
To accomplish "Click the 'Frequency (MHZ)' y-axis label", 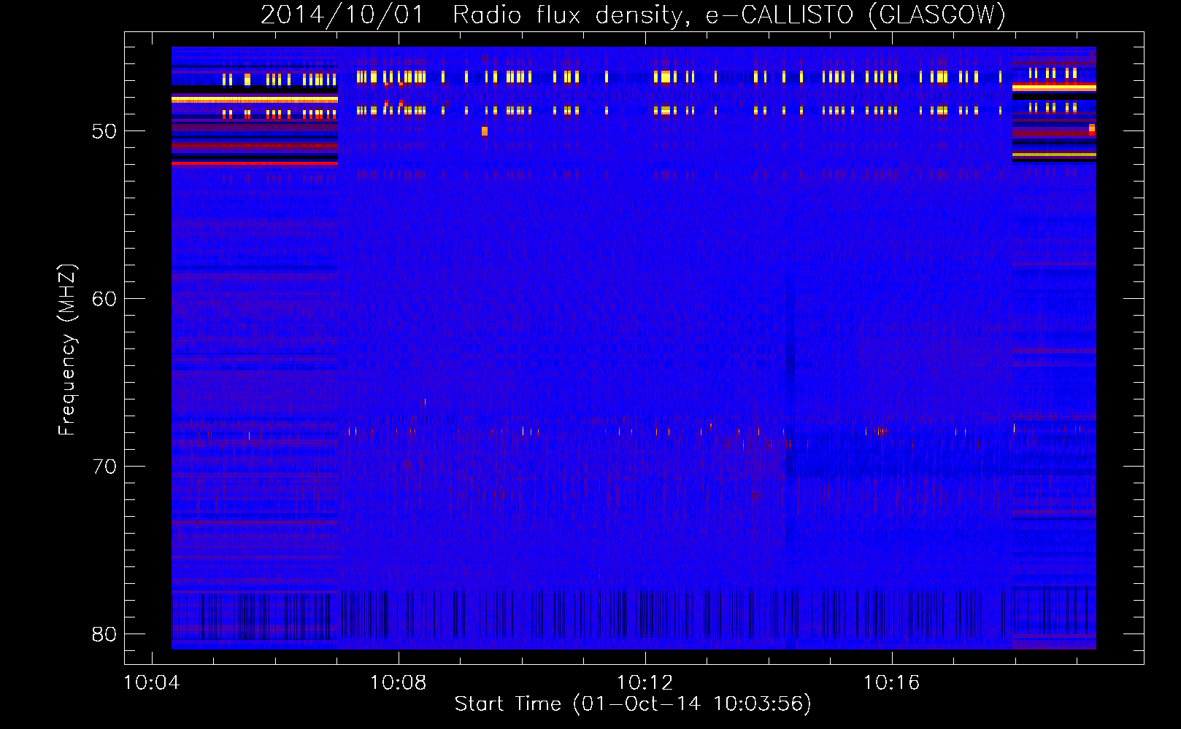I will 66,350.
